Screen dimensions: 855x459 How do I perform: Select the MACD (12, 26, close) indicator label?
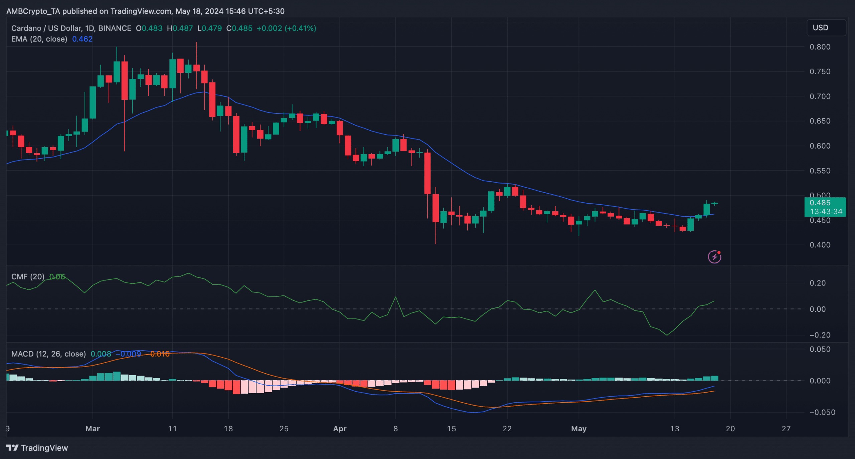[x=48, y=354]
